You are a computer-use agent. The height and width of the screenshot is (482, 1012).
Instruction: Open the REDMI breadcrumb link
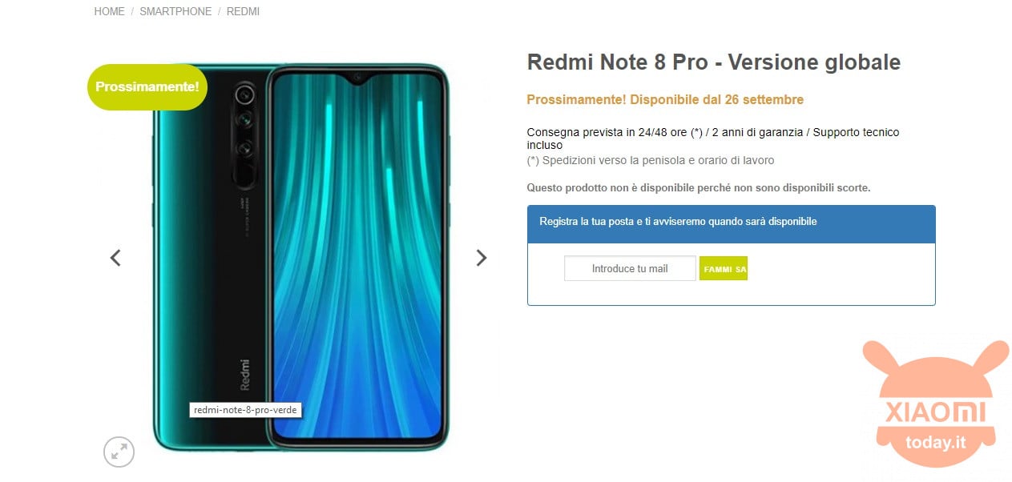coord(243,12)
